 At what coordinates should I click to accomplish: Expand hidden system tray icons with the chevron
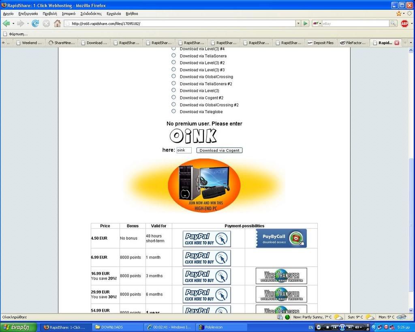pos(374,327)
